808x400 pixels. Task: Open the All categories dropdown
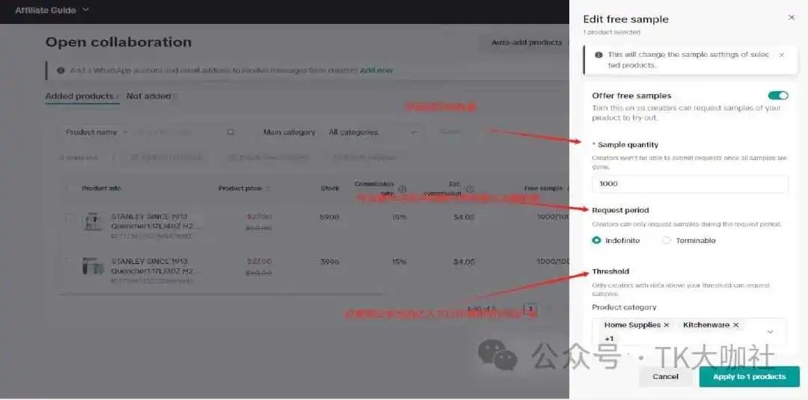pos(373,132)
